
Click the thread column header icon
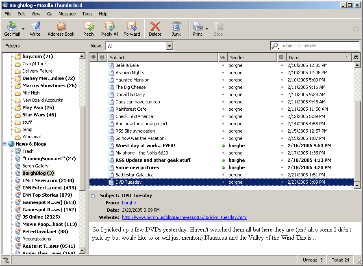(x=93, y=57)
